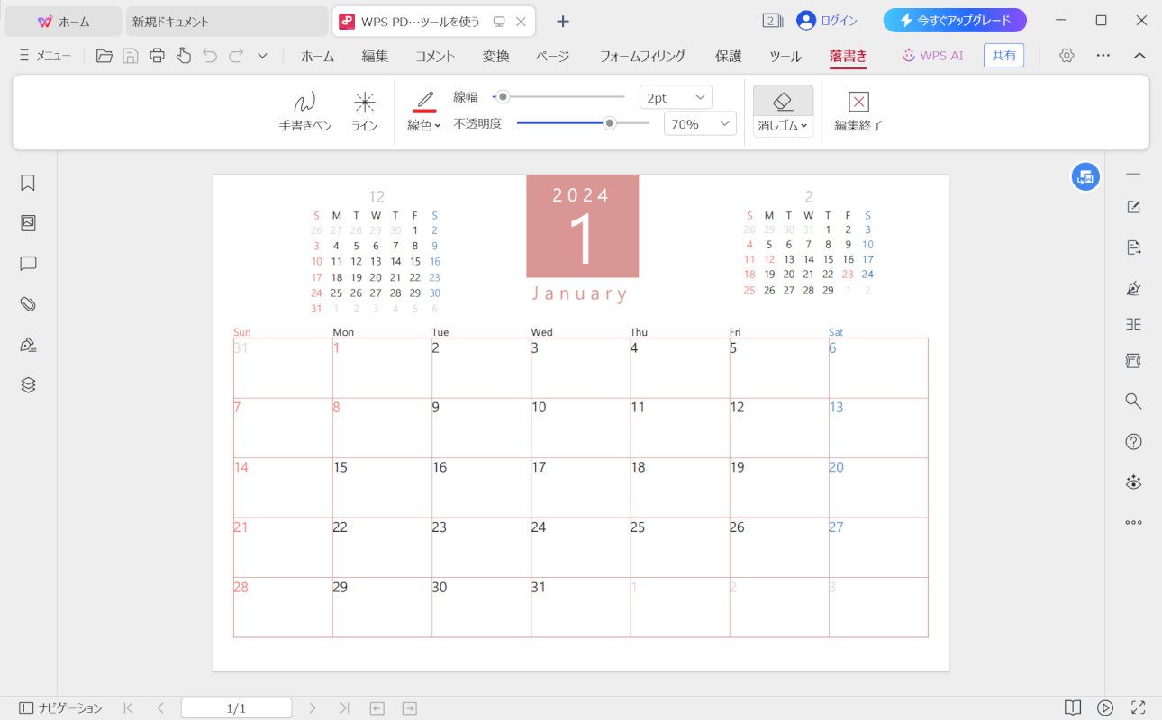Click the page number field 1/1

point(236,708)
